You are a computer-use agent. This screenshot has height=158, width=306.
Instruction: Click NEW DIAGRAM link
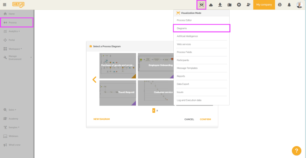[102, 119]
